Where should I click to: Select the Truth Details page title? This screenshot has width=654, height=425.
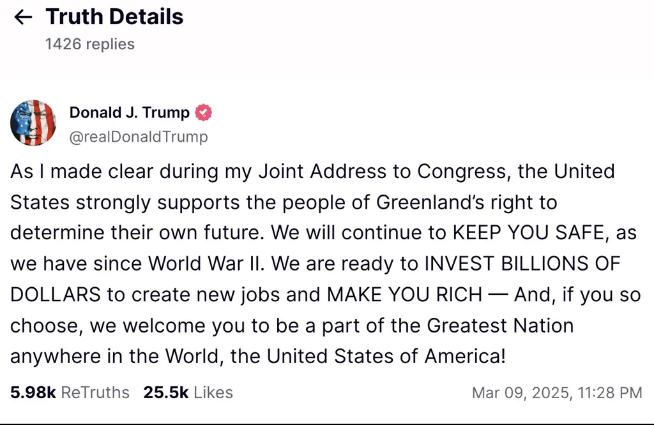click(114, 17)
